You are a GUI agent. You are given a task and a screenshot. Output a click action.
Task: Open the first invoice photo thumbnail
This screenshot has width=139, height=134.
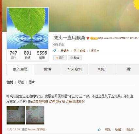tap(16, 115)
